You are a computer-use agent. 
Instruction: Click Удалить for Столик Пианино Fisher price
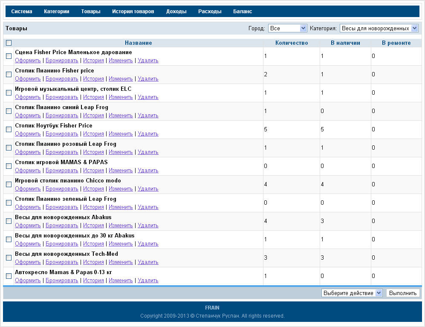coord(148,79)
